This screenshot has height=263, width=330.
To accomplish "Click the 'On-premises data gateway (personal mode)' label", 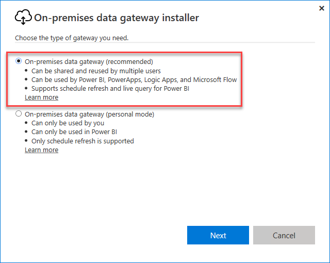I will coord(89,114).
